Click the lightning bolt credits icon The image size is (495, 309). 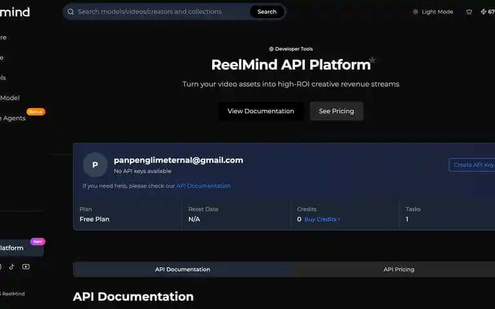pos(483,12)
